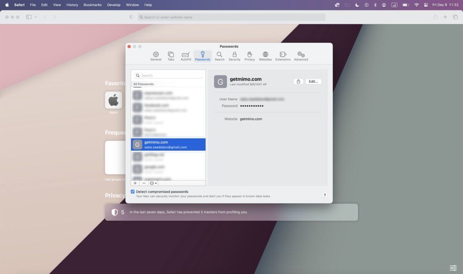Click the Focus moon icon in the menu bar
The width and height of the screenshot is (463, 274).
pos(357,5)
